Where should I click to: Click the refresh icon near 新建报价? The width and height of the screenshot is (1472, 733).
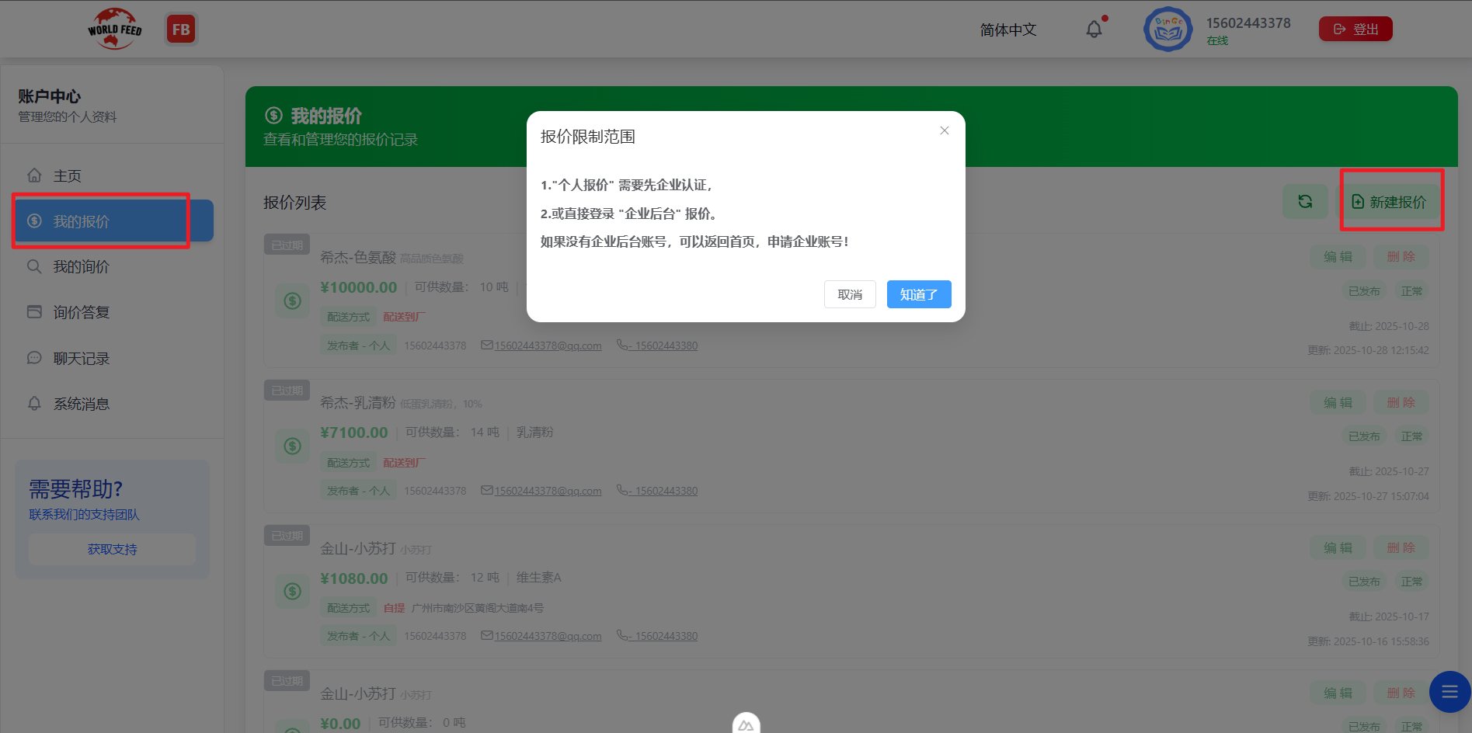pos(1305,200)
